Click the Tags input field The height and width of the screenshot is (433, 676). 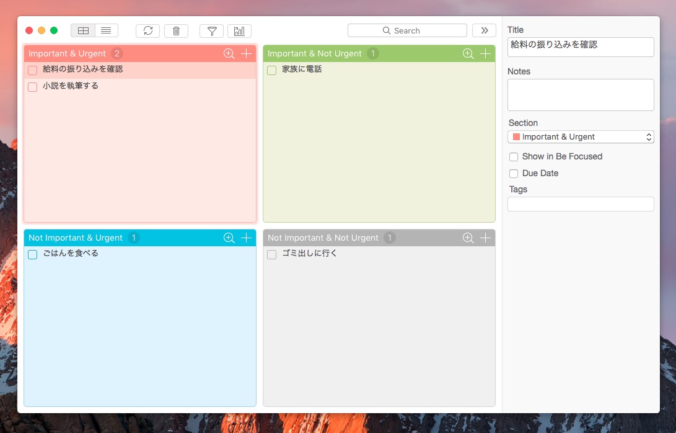[581, 204]
